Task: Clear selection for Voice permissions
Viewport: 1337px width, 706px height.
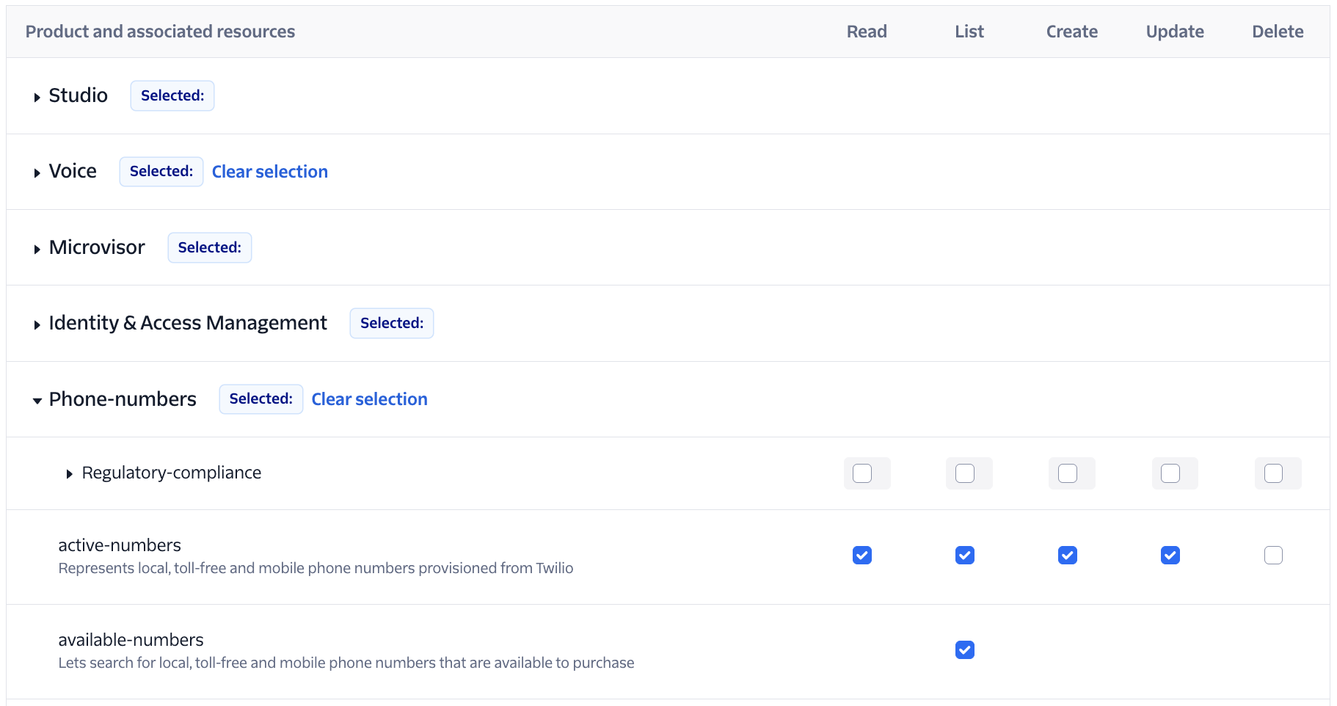Action: coord(269,171)
